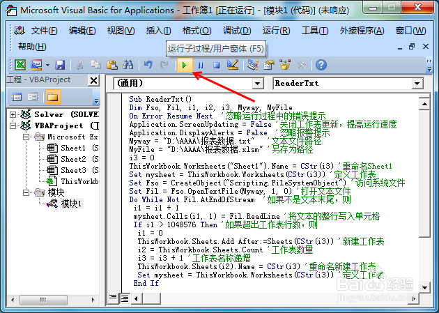Click the 'Sub ReaderTxt()' code line
This screenshot has height=313, width=439.
160,99
